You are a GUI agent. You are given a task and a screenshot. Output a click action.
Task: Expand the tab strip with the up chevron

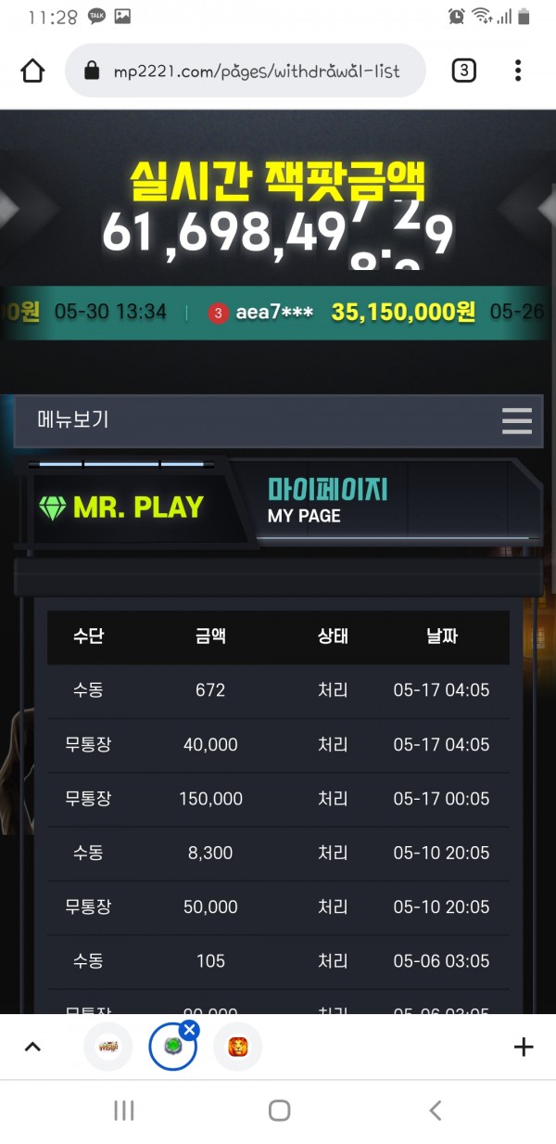pyautogui.click(x=32, y=1048)
